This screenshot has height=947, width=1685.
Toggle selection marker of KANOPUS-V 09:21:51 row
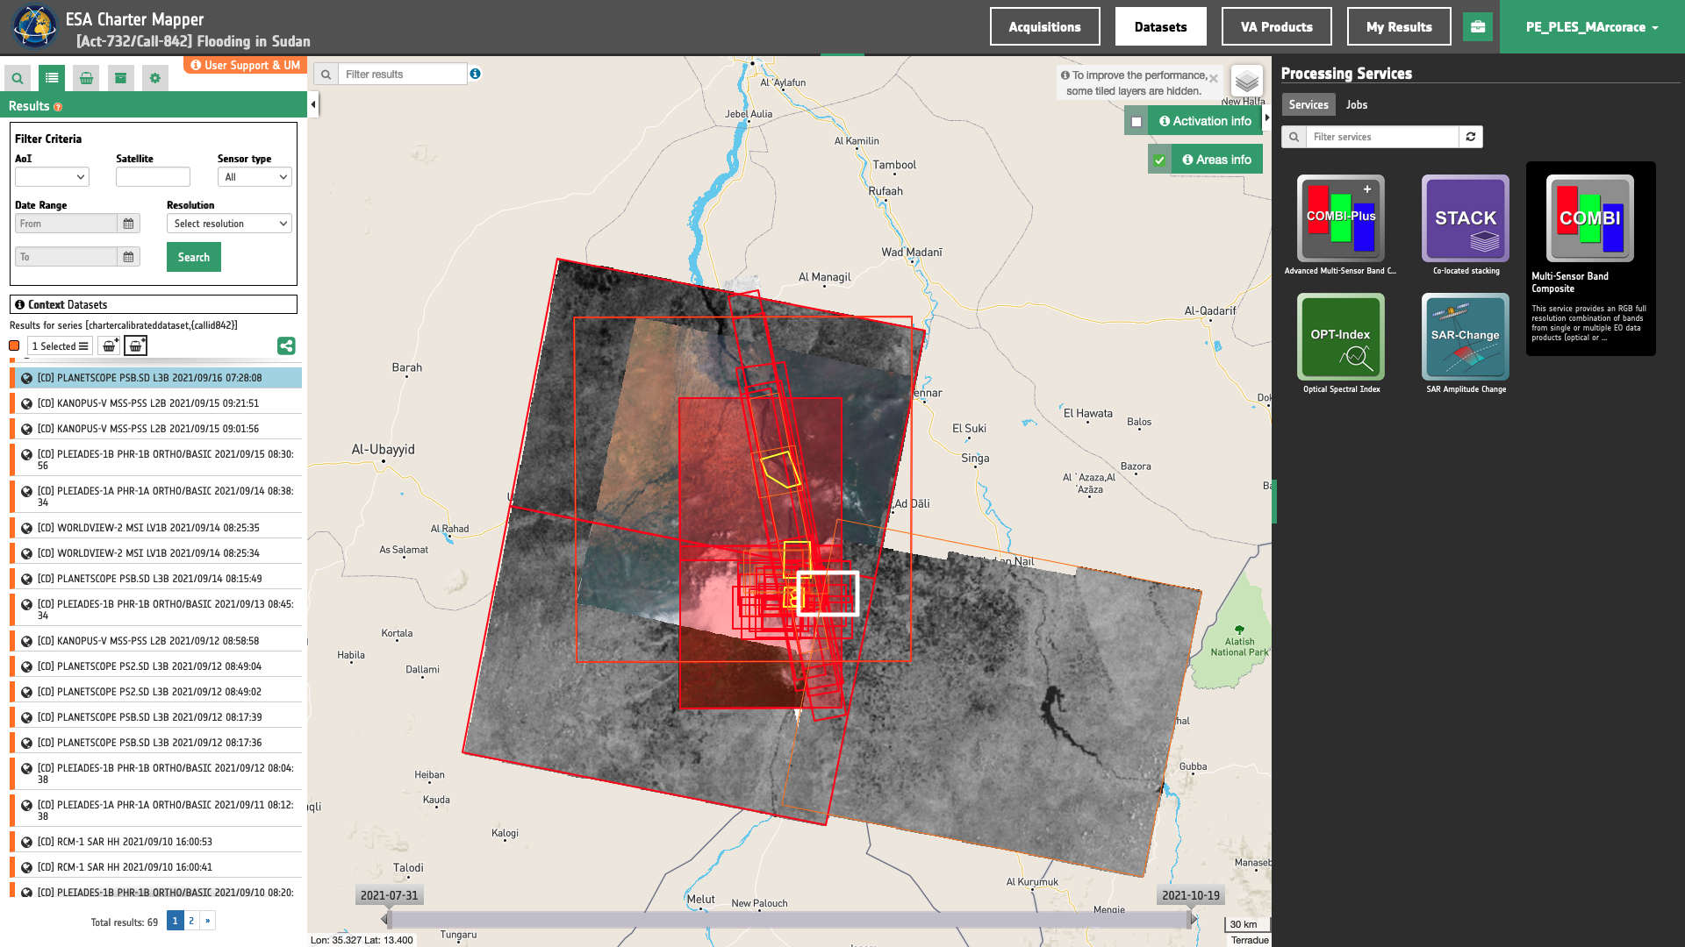(12, 403)
